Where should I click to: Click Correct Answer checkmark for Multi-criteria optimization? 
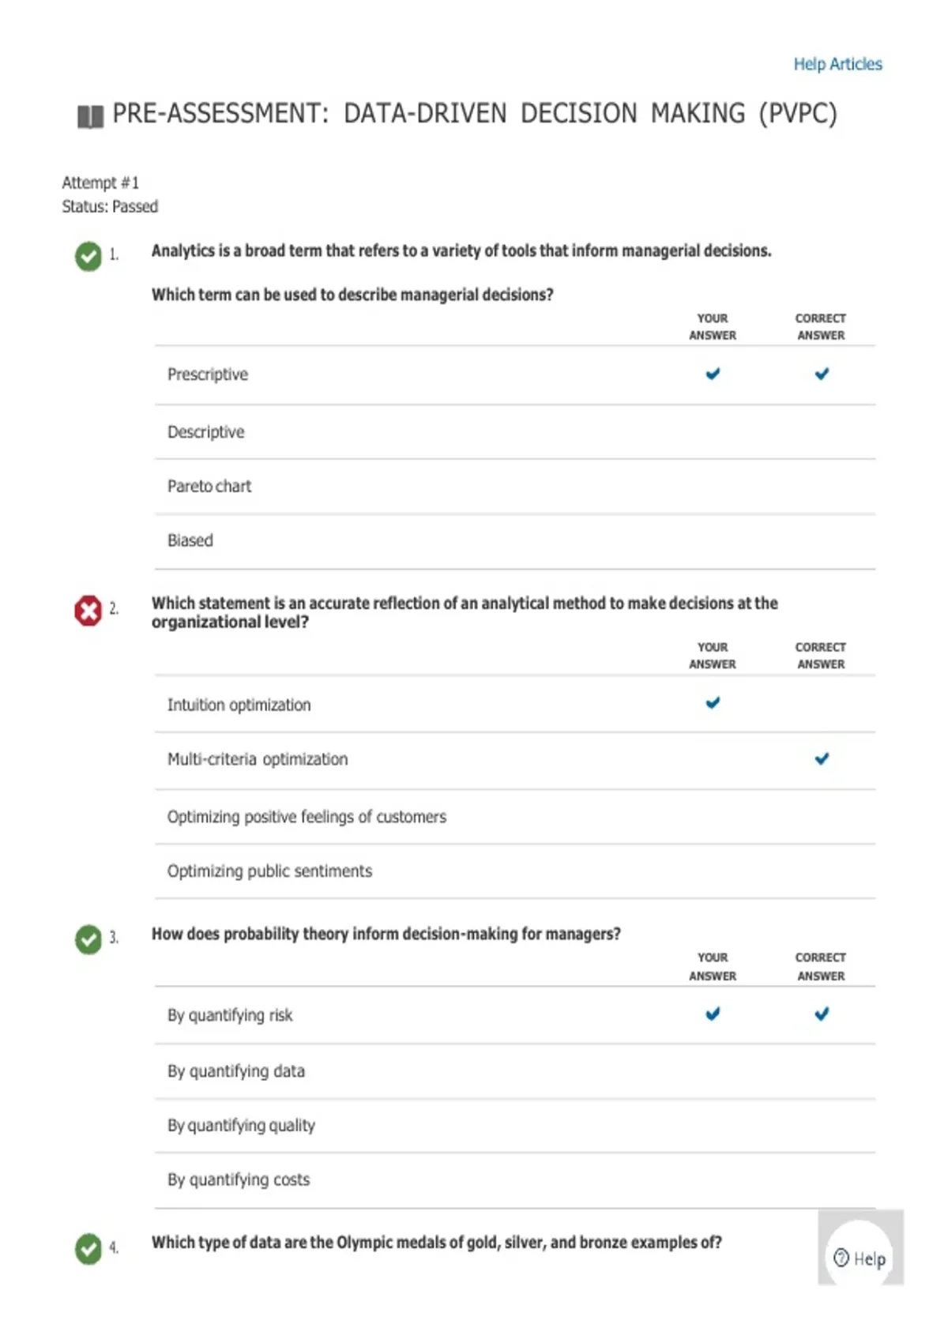tap(822, 758)
